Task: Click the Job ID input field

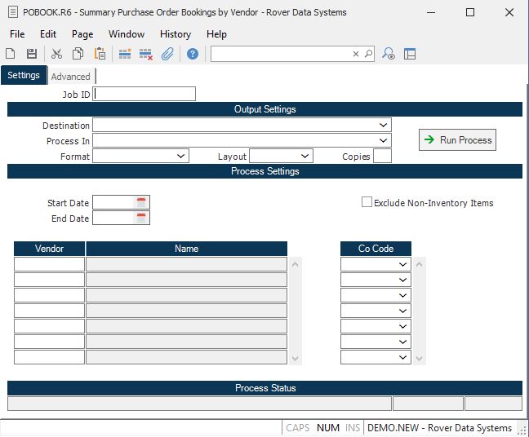Action: coord(144,94)
